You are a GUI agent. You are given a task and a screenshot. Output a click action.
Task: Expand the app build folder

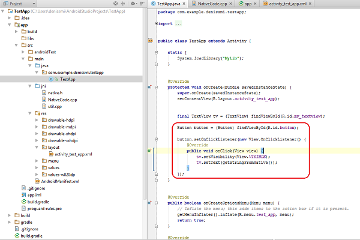pyautogui.click(x=16, y=31)
